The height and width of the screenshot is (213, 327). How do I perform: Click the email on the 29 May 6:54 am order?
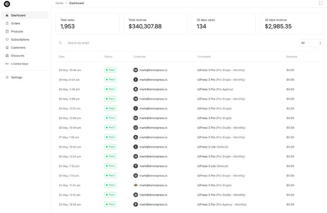click(153, 80)
